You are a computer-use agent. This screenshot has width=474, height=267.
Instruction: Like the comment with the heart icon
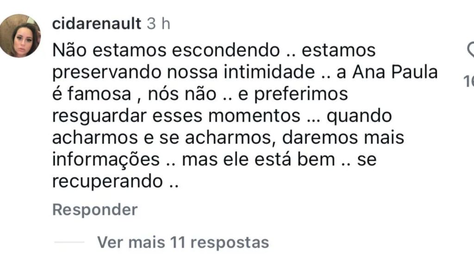pyautogui.click(x=471, y=49)
